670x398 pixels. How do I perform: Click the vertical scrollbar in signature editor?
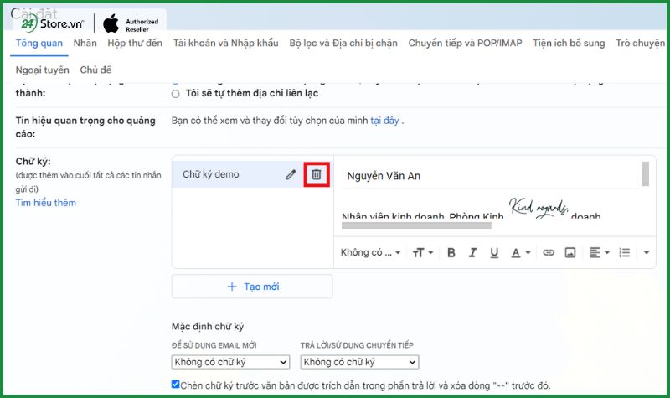coord(645,173)
